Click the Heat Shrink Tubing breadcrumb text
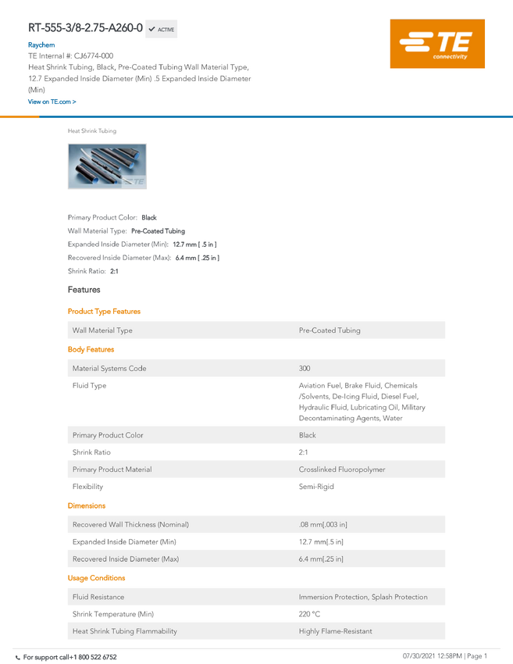 click(x=92, y=131)
